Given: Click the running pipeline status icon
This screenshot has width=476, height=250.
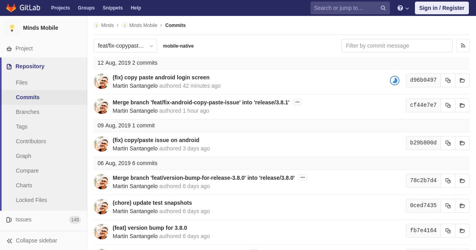Looking at the screenshot, I should 394,81.
